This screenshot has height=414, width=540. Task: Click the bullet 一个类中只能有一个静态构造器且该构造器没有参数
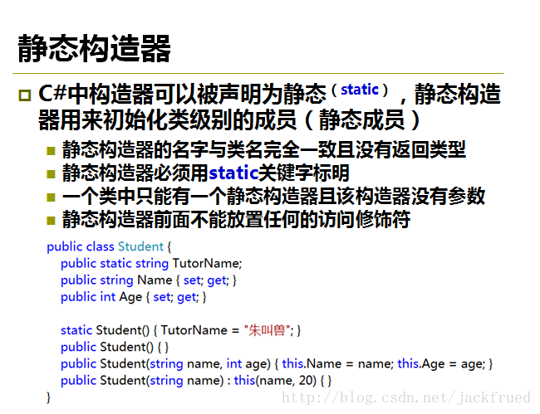point(273,196)
